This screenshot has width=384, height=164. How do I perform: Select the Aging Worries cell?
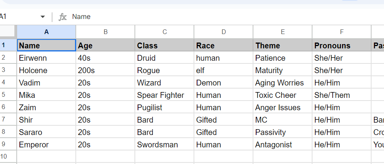pos(282,83)
